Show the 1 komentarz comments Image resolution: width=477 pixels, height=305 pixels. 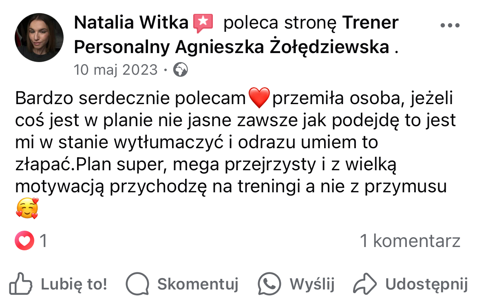click(410, 241)
